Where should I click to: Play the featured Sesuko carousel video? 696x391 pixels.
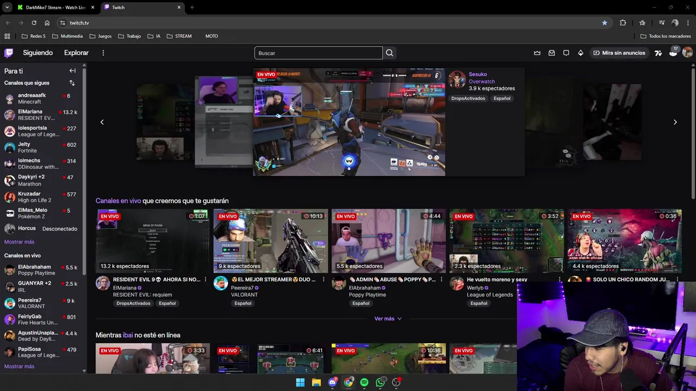click(x=349, y=122)
